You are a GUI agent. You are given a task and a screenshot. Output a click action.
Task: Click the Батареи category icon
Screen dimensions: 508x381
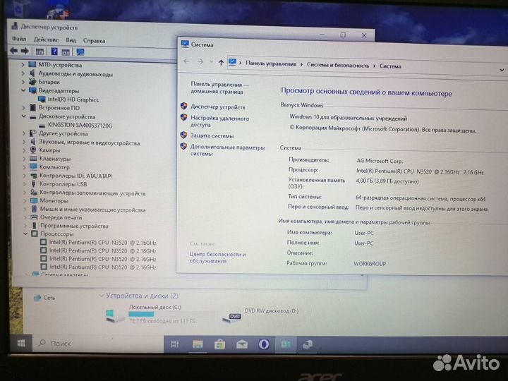point(32,82)
